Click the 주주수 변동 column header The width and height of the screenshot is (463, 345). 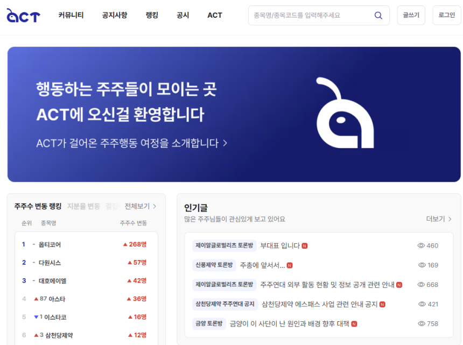(133, 223)
